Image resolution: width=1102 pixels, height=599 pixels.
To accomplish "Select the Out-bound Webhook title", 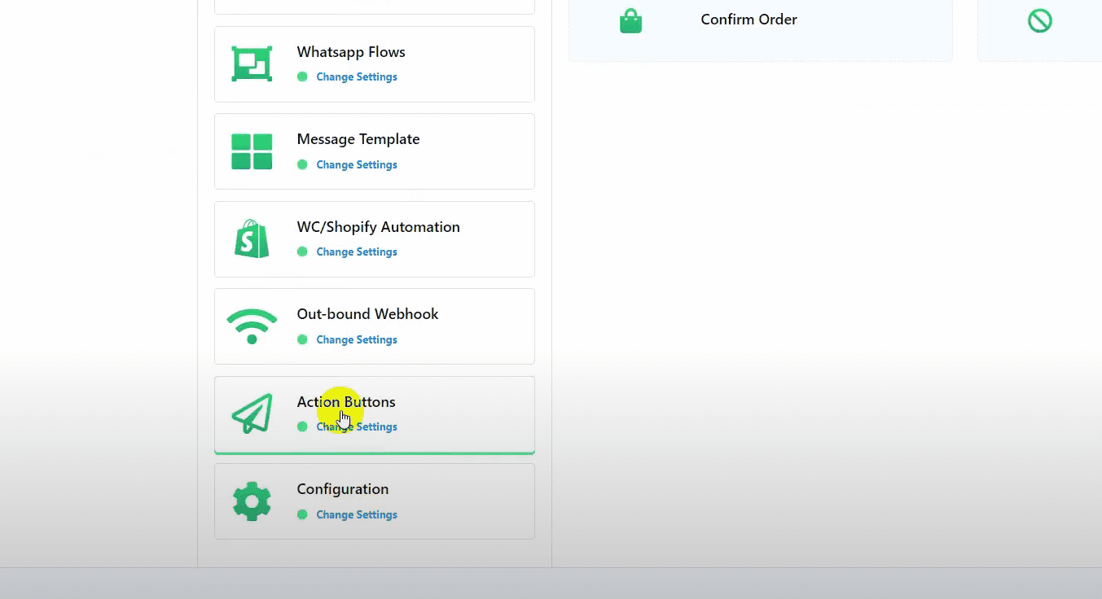I will [367, 314].
